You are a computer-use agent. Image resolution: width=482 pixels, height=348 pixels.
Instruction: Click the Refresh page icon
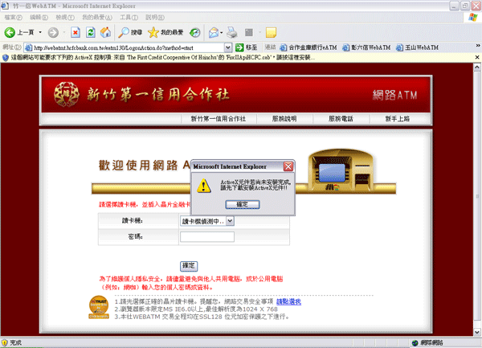point(91,32)
